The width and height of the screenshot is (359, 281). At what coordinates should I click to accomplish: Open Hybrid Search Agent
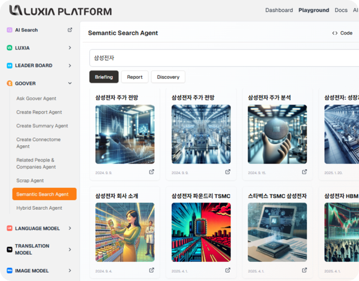point(39,208)
